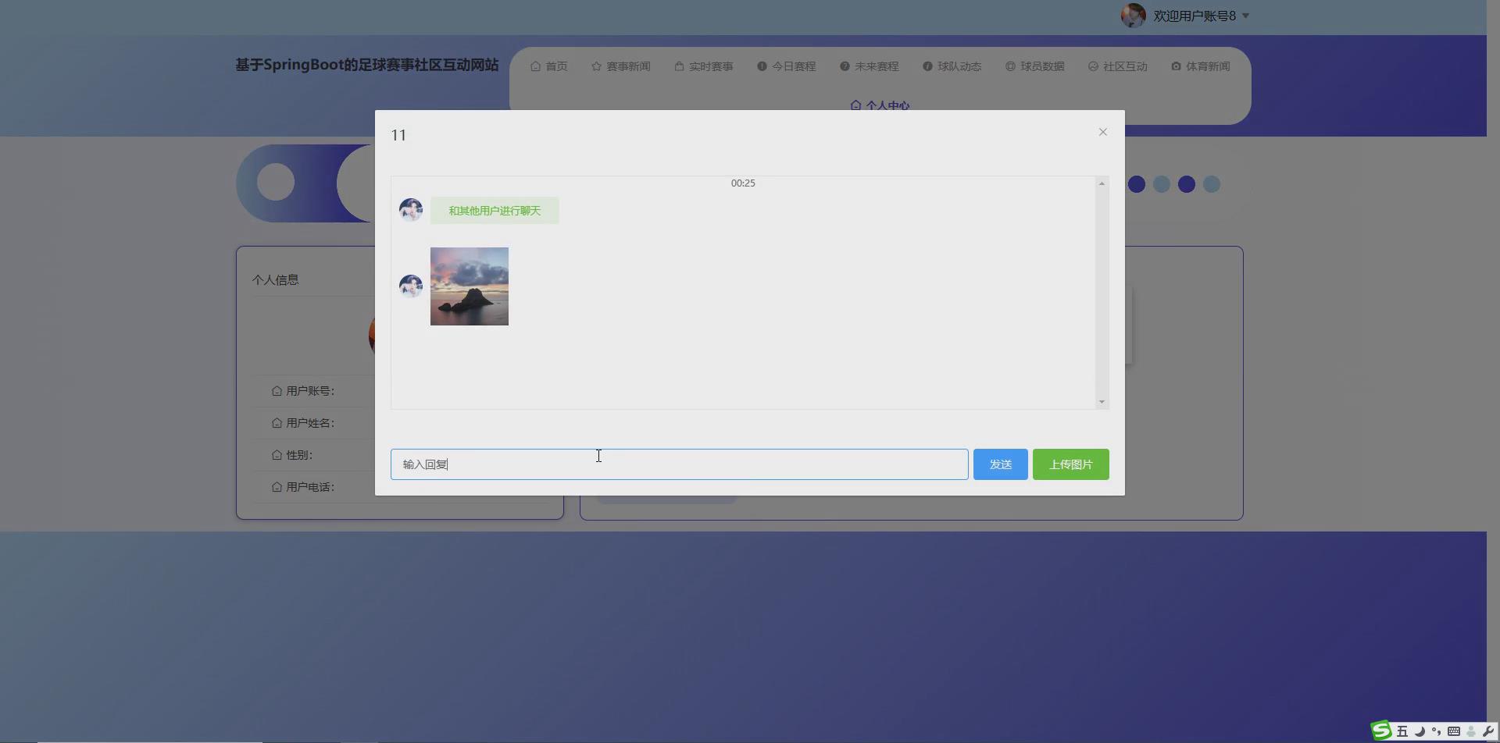Close the chat dialog titled 11

point(1102,132)
